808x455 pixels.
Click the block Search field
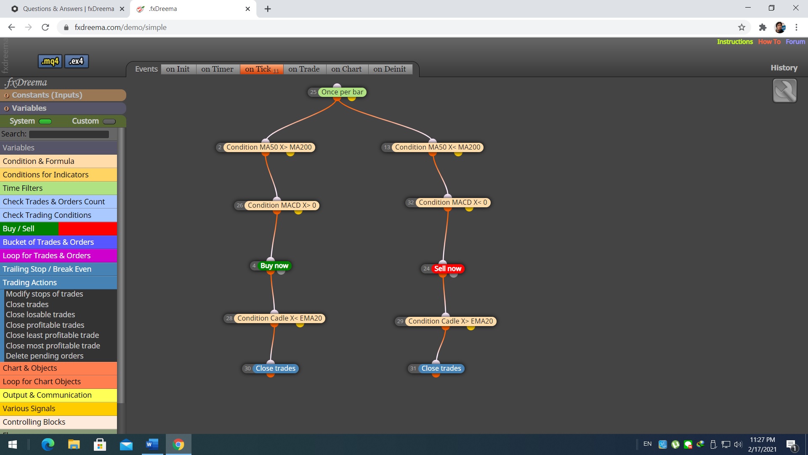(69, 134)
